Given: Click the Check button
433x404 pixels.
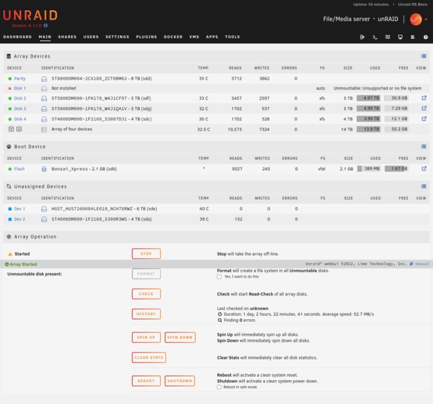Looking at the screenshot, I should click(146, 294).
